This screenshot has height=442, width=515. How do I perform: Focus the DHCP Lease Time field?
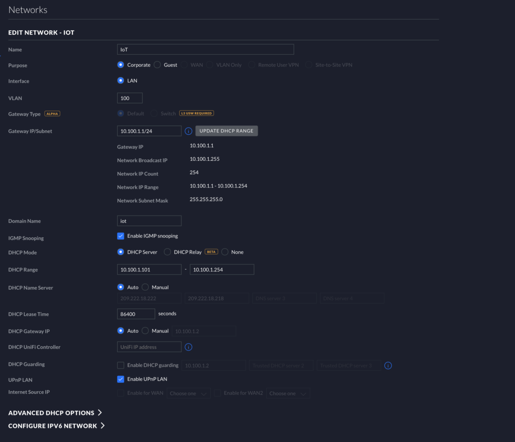click(x=136, y=314)
